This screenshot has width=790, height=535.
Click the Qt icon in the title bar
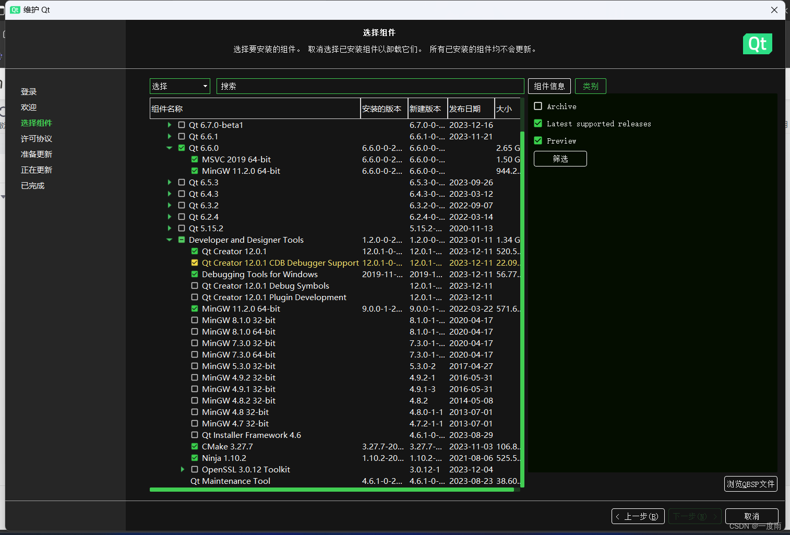(x=15, y=9)
